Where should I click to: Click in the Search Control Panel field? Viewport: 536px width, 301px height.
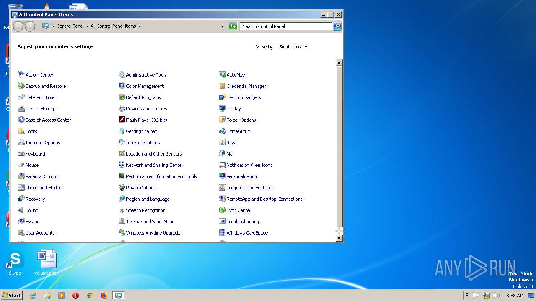(286, 26)
